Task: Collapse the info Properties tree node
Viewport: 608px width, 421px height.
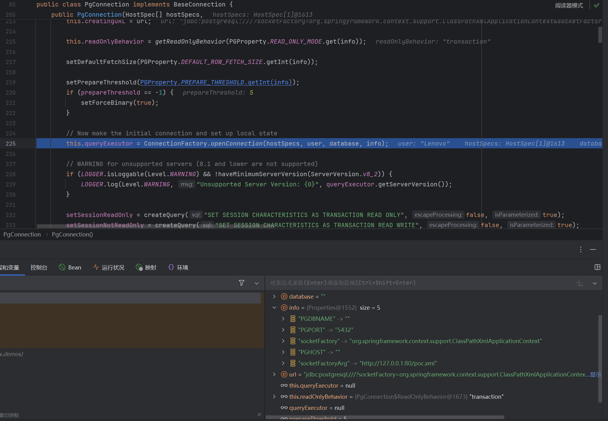Action: (274, 308)
